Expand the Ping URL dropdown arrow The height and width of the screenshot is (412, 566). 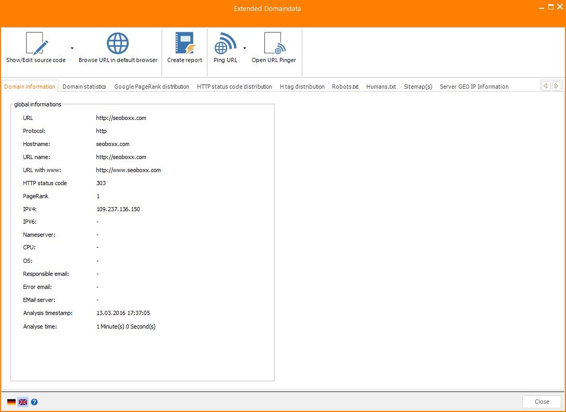244,48
